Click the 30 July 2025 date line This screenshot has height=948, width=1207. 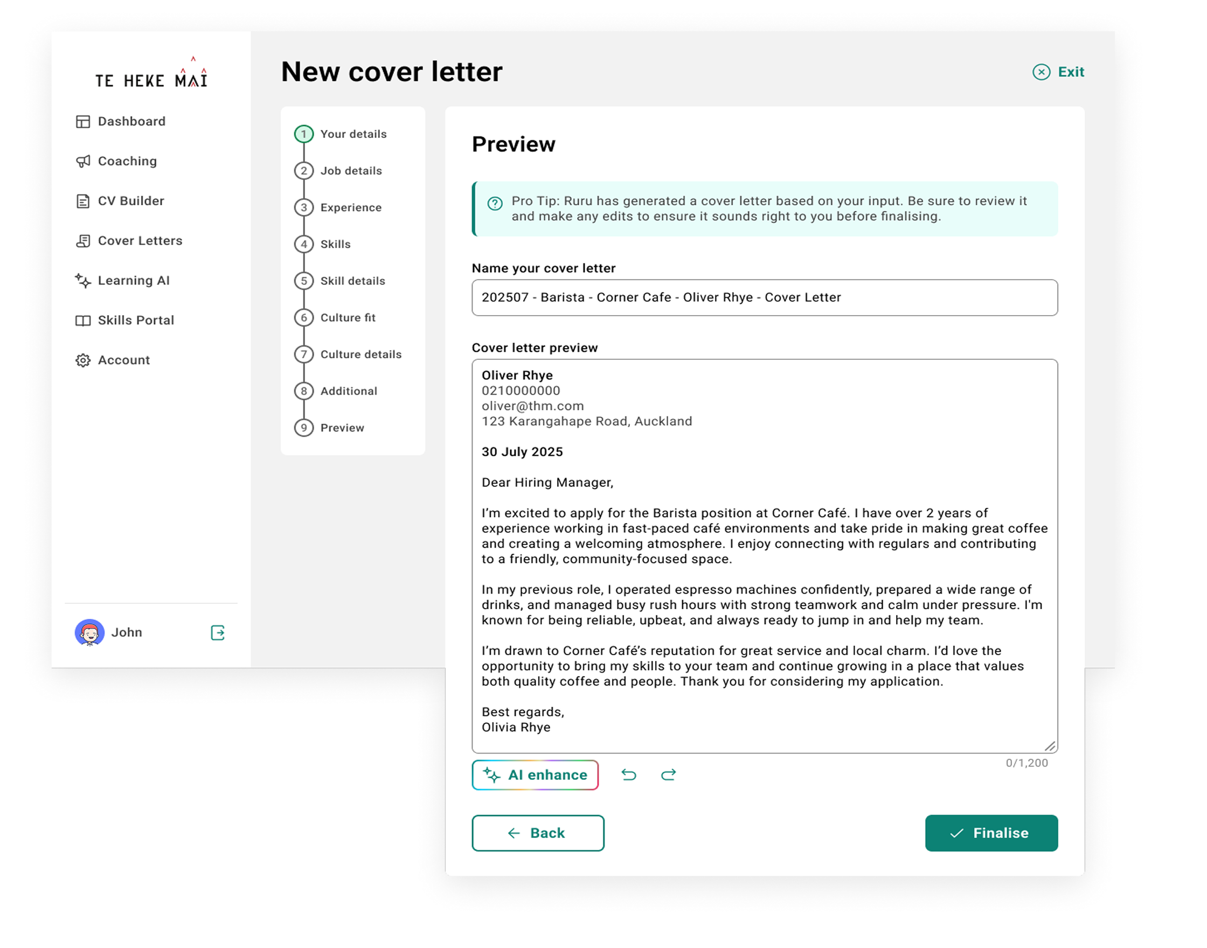522,452
